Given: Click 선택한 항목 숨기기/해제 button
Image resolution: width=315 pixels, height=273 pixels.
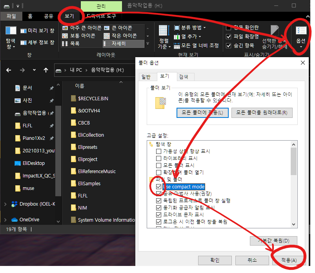Looking at the screenshot, I should (275, 37).
